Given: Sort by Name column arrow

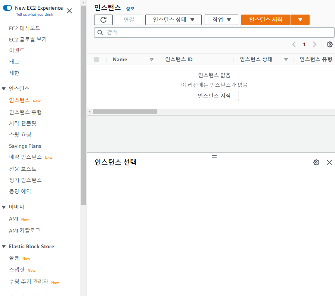Looking at the screenshot, I should (x=152, y=59).
